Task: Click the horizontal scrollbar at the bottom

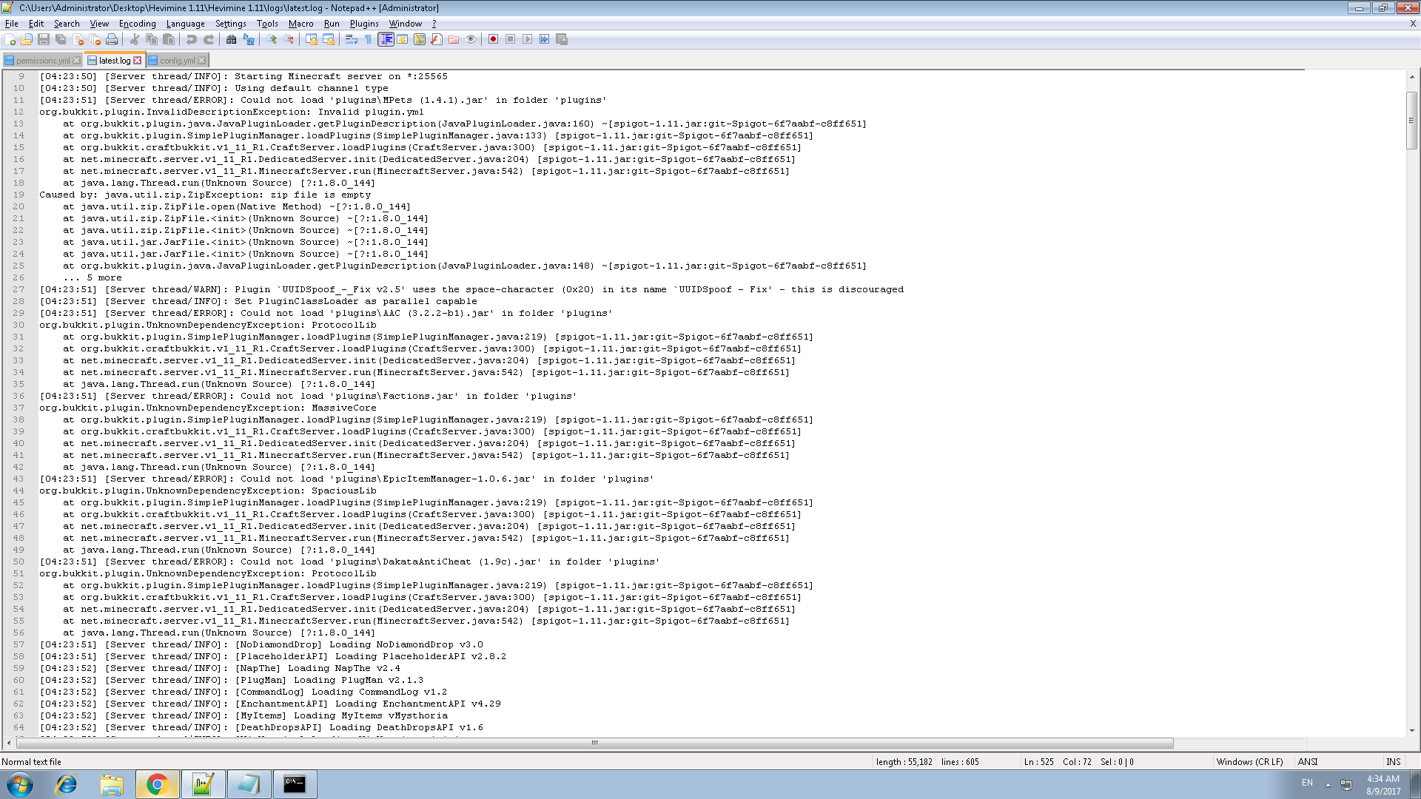Action: pyautogui.click(x=594, y=743)
